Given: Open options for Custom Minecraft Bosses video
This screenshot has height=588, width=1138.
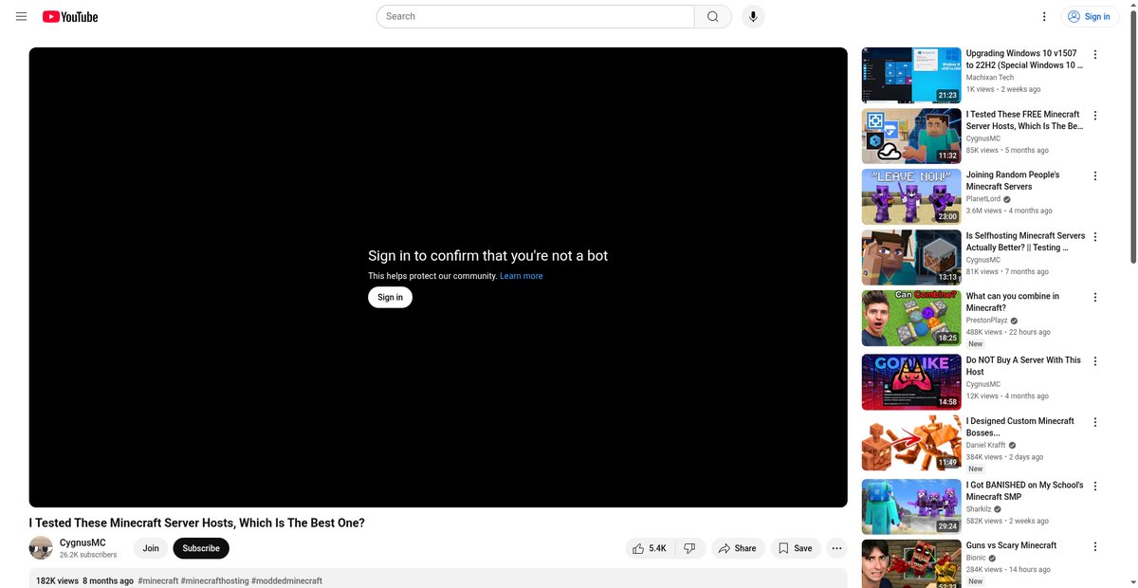Looking at the screenshot, I should pos(1095,422).
